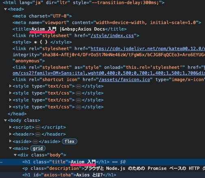Select the html lang="ja" node
The width and height of the screenshot is (205, 178).
click(83, 2)
